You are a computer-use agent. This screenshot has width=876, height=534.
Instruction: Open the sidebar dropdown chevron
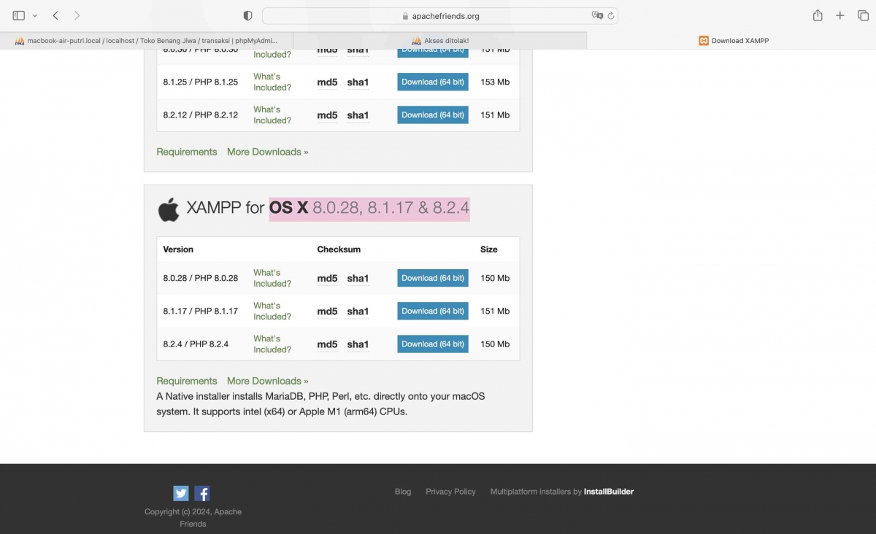click(34, 16)
